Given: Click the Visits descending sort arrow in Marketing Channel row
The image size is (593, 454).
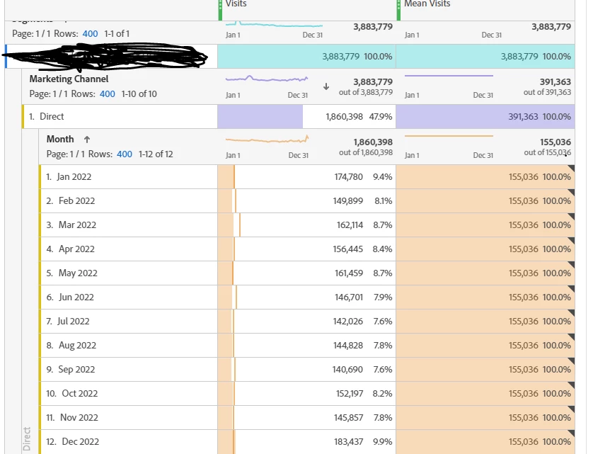Looking at the screenshot, I should pyautogui.click(x=326, y=86).
